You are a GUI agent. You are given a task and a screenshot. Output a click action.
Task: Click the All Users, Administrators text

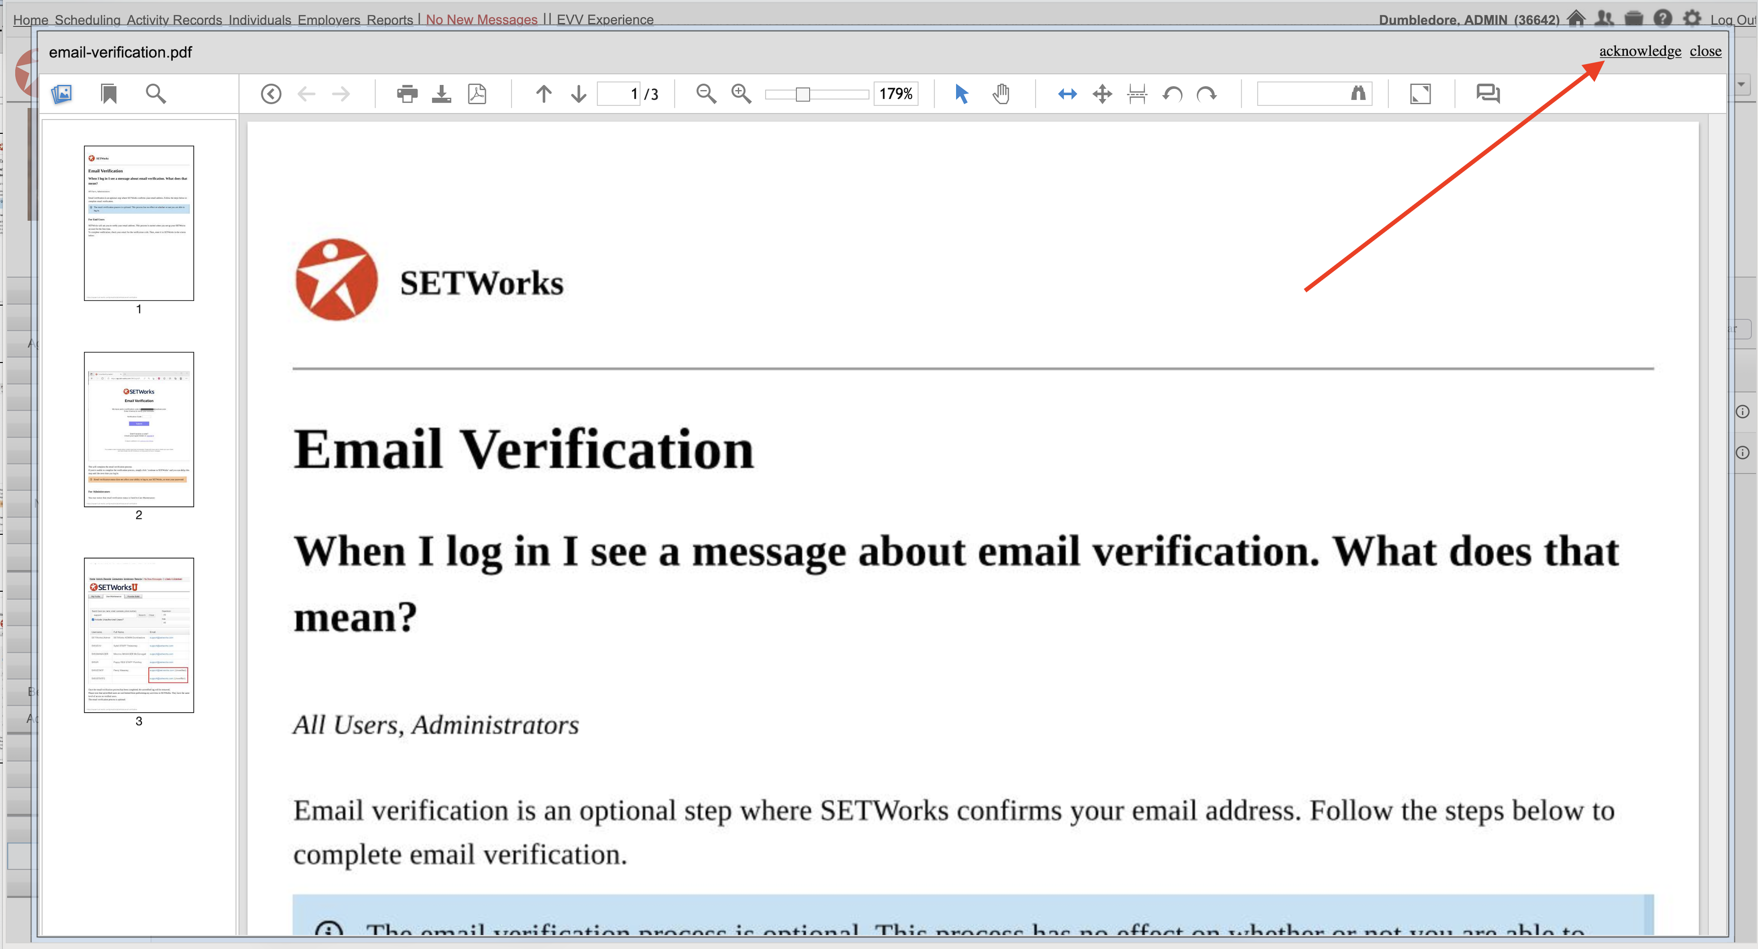coord(436,725)
